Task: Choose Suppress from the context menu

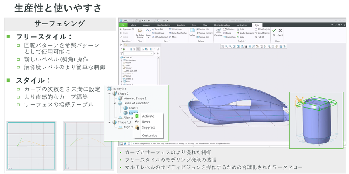Action: click(148, 127)
